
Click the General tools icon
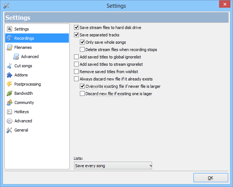click(x=10, y=130)
